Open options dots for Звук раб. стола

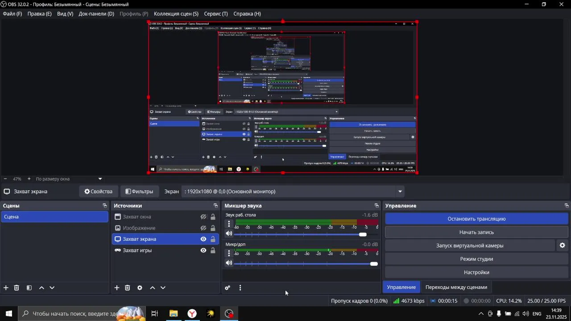point(229,224)
